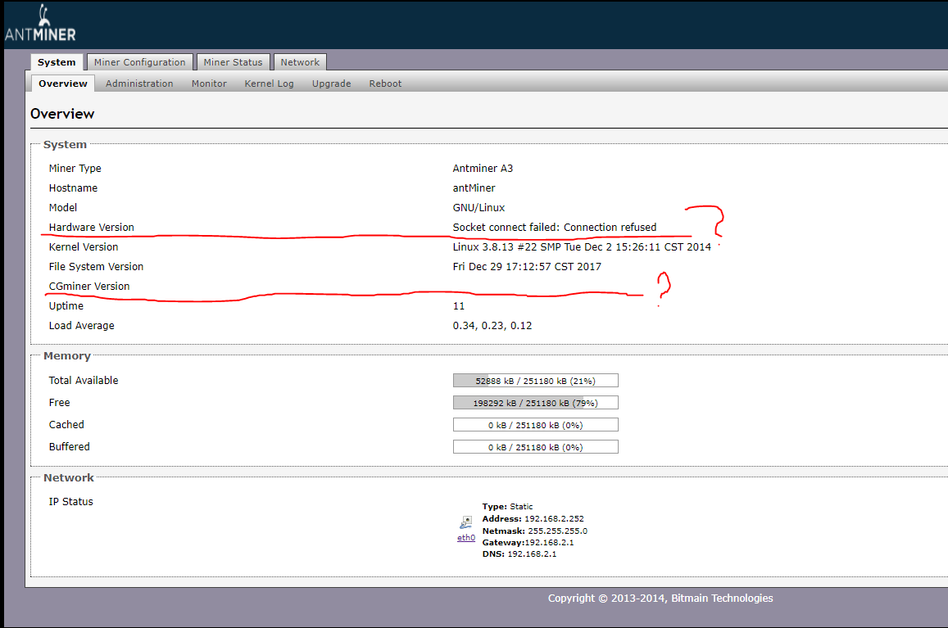948x628 pixels.
Task: Select the 'Socket connect failed: Connection refused' text
Action: (x=555, y=228)
